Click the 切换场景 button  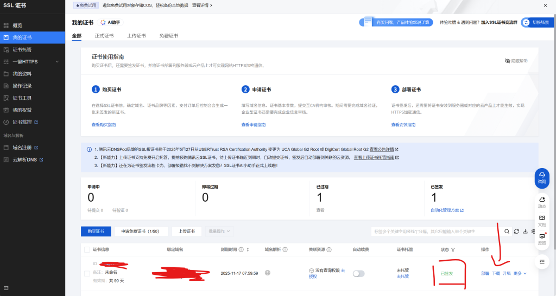[537, 22]
